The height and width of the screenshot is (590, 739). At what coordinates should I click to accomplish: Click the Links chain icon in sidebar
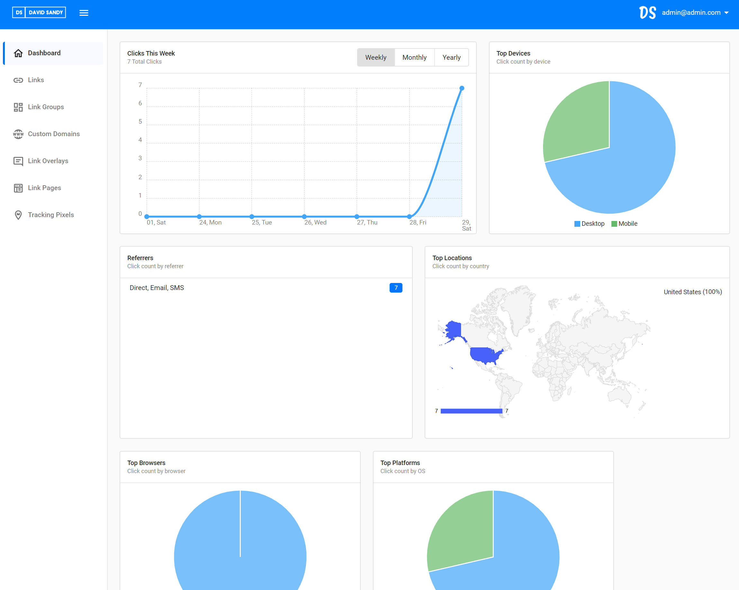pyautogui.click(x=18, y=80)
